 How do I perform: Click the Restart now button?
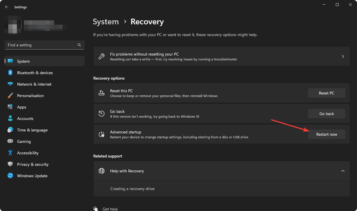coord(326,134)
